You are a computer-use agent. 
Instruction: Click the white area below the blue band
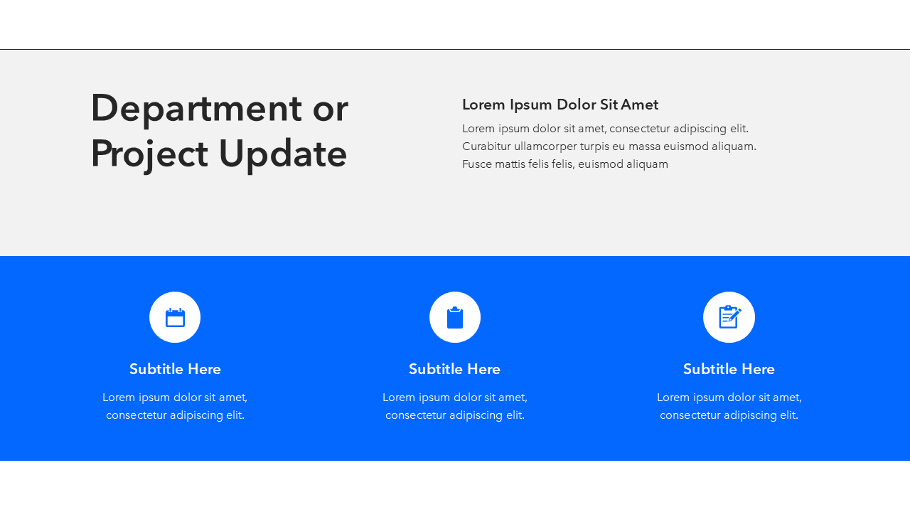point(455,486)
